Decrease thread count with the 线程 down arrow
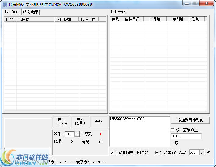Viewport: 216px width, 167px height. point(77,135)
